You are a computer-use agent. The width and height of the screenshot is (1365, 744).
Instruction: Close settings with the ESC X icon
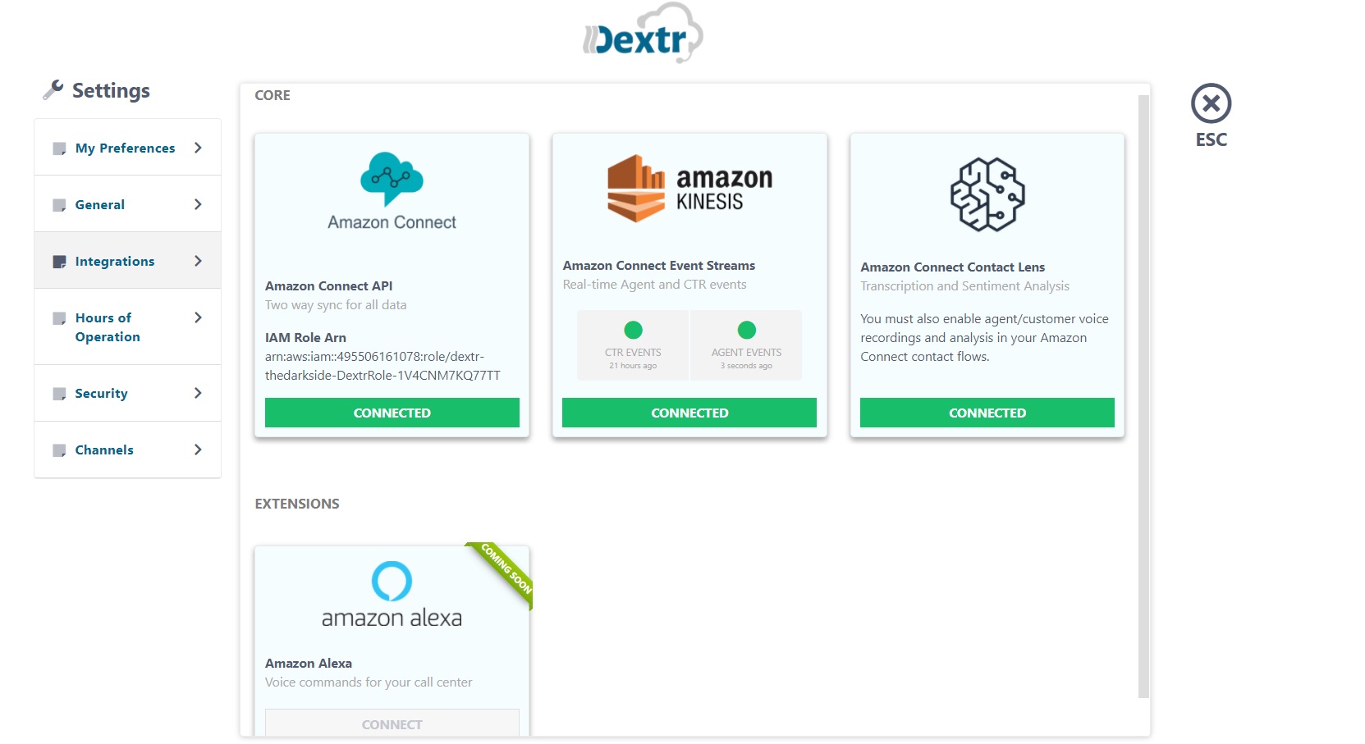pyautogui.click(x=1212, y=103)
